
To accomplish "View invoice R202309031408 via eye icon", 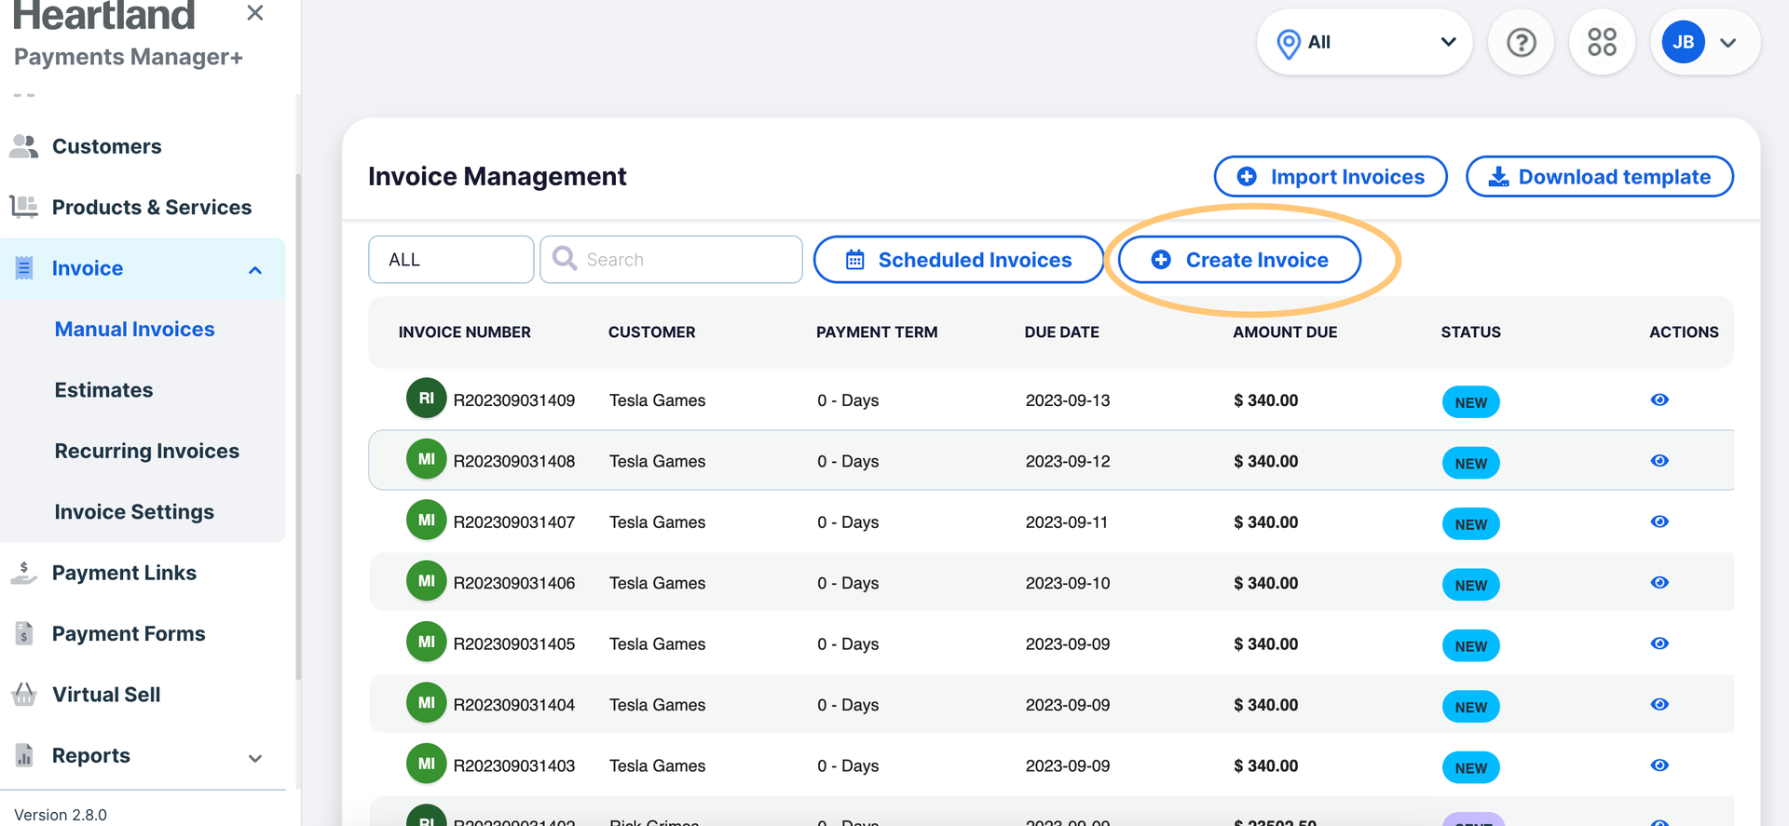I will 1659,460.
